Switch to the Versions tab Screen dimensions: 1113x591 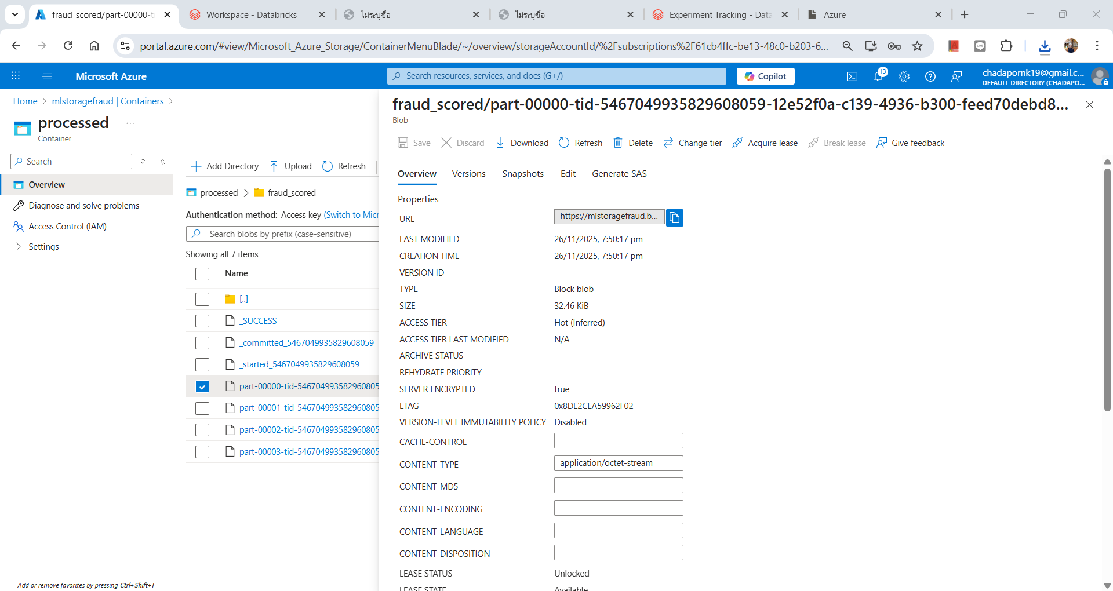[x=469, y=174]
